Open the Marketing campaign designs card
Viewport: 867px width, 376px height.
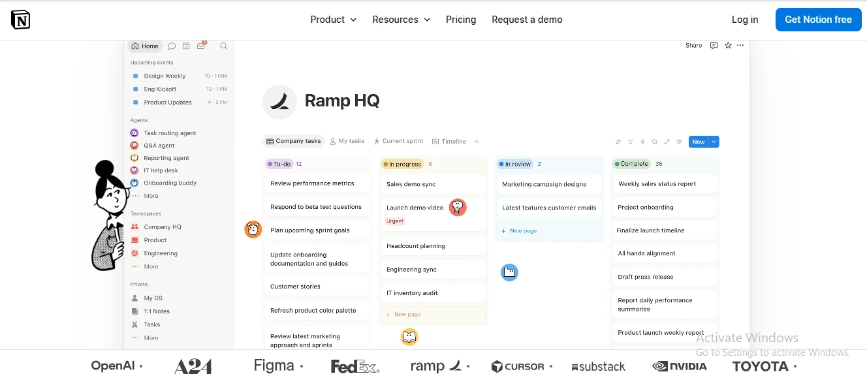[548, 184]
